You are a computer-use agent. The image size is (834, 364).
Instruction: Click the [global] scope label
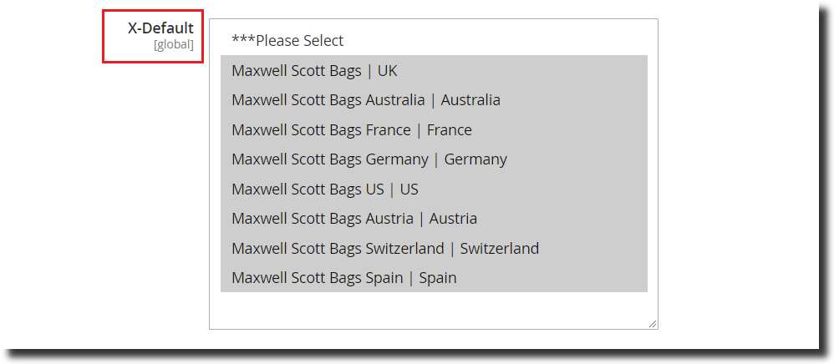click(173, 45)
